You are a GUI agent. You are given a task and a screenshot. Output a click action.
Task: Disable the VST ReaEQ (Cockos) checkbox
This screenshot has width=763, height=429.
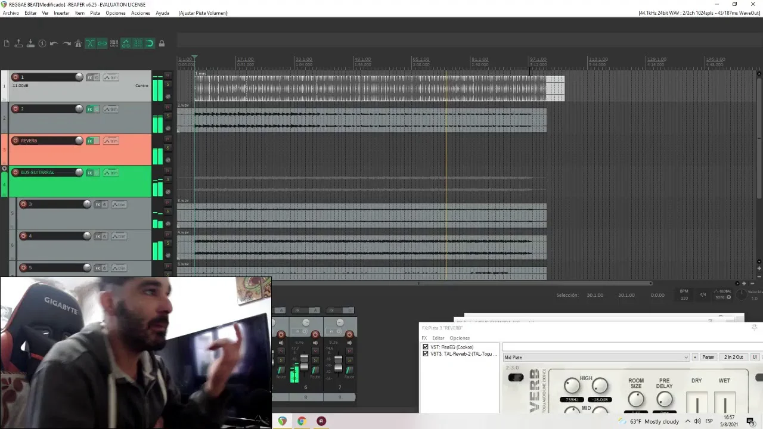click(x=426, y=347)
